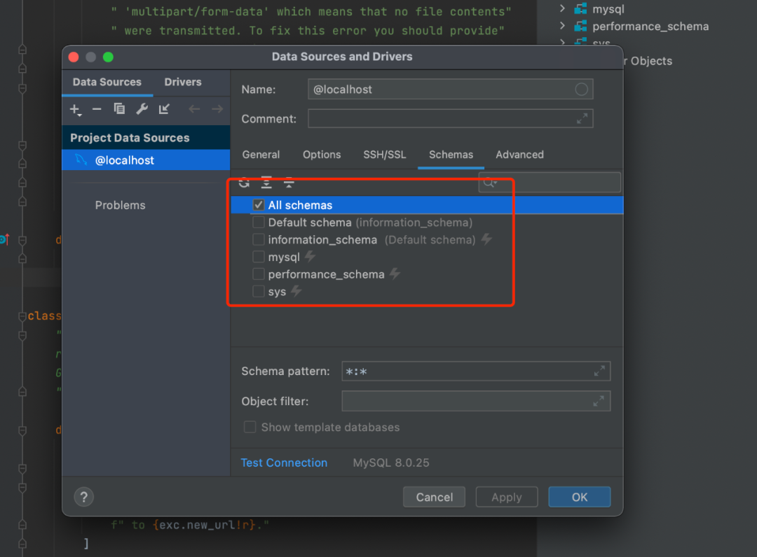Image resolution: width=757 pixels, height=557 pixels.
Task: Remove the data source using the minus icon
Action: pyautogui.click(x=97, y=109)
